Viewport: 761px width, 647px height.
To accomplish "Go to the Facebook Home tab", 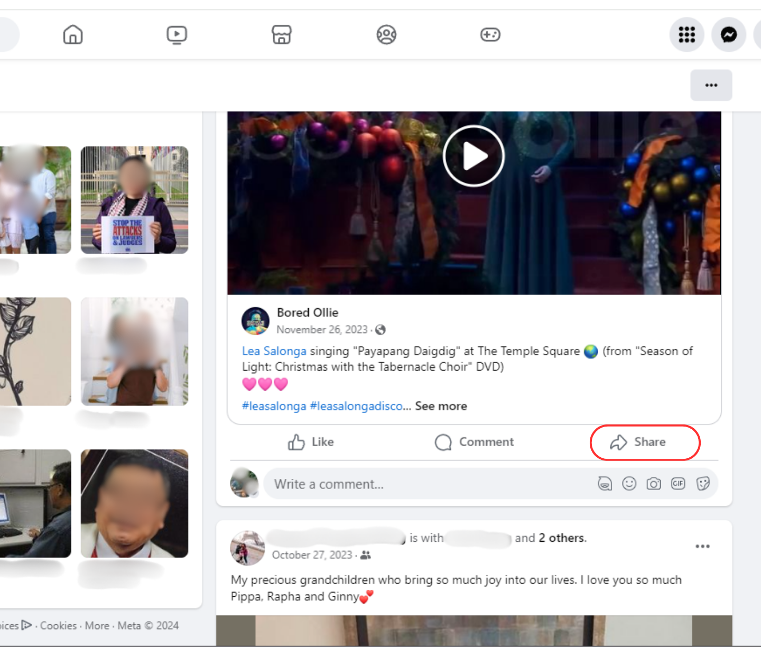I will (73, 35).
